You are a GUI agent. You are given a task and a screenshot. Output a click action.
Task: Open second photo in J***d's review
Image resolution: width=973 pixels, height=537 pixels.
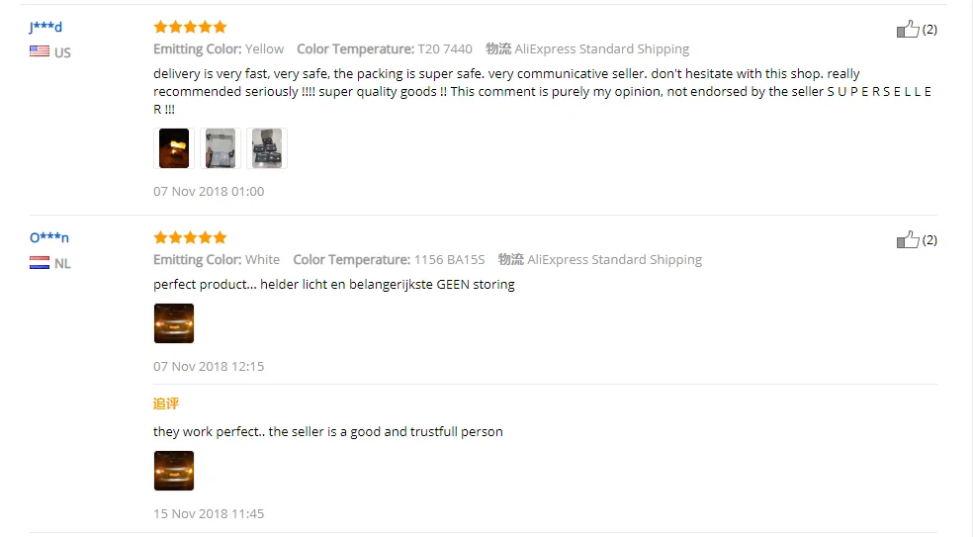pyautogui.click(x=221, y=148)
